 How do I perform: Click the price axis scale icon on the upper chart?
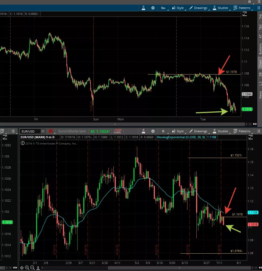pyautogui.click(x=245, y=14)
